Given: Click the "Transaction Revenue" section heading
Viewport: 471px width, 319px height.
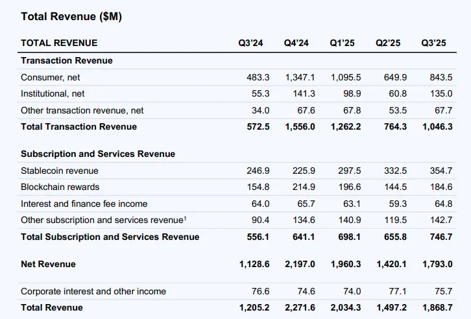Looking at the screenshot, I should point(67,60).
